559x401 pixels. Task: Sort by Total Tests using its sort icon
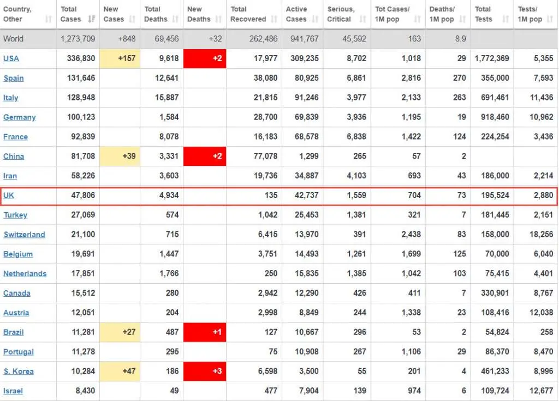[x=506, y=20]
